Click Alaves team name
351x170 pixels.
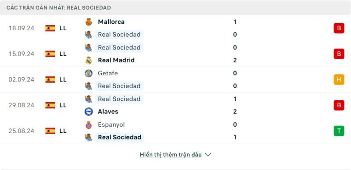click(108, 112)
